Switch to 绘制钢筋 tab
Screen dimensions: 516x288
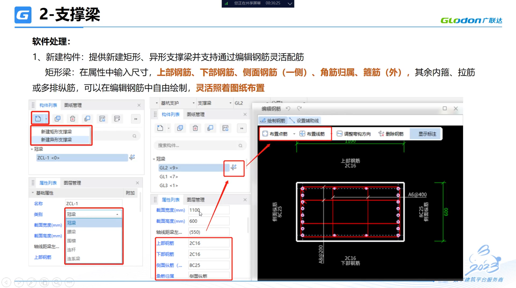273,121
